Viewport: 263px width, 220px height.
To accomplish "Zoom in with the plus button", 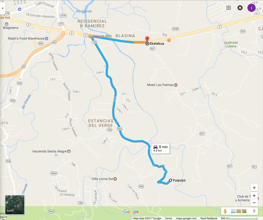I will 254,196.
